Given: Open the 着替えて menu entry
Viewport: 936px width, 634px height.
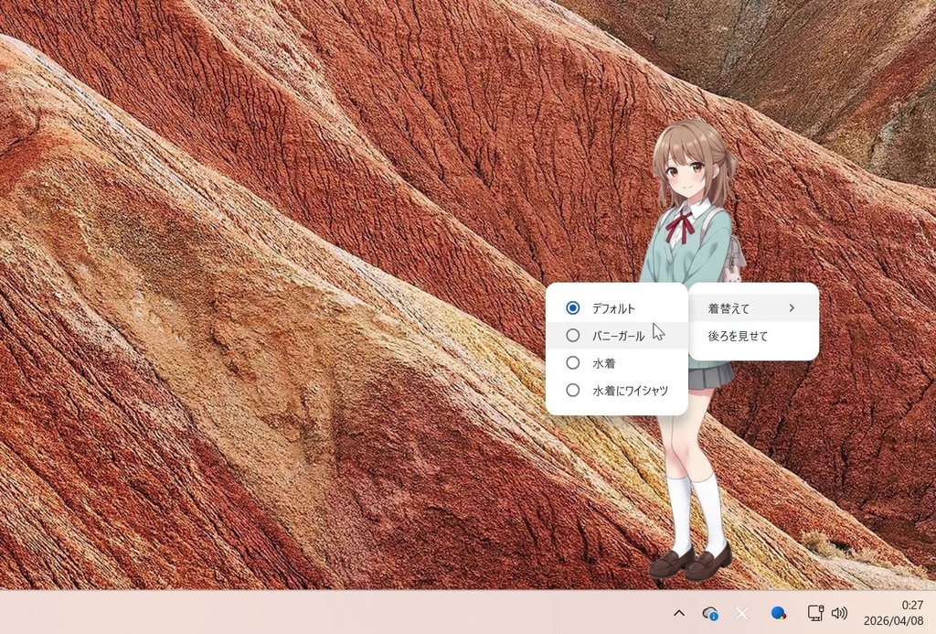Looking at the screenshot, I should click(729, 307).
